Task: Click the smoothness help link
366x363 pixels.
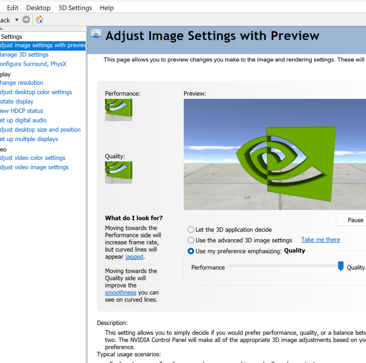Action: (121, 293)
